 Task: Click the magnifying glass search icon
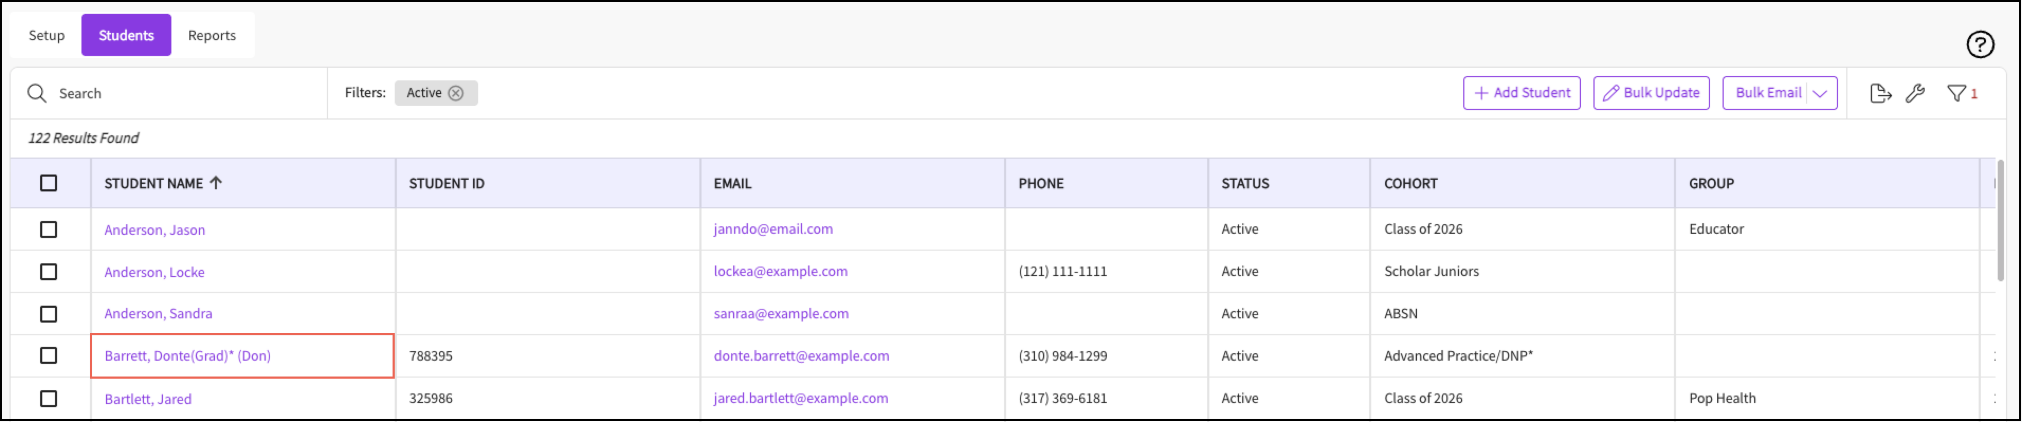[x=37, y=94]
